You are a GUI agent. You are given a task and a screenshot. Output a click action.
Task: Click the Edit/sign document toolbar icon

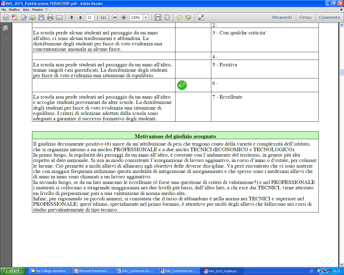pos(24,17)
